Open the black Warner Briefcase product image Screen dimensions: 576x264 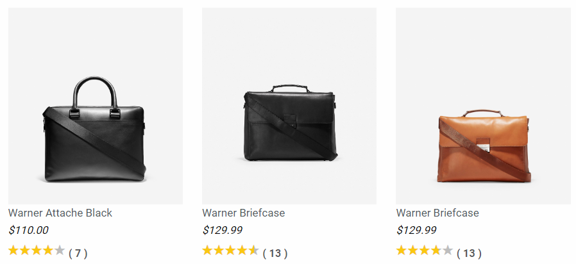[x=289, y=106]
